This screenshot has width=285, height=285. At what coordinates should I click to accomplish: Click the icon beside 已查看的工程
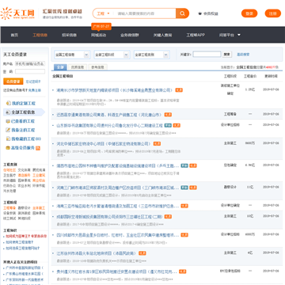coord(8,121)
